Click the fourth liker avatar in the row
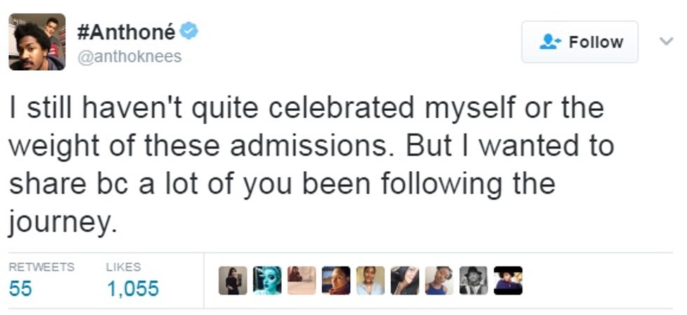Image resolution: width=687 pixels, height=315 pixels. pyautogui.click(x=336, y=281)
